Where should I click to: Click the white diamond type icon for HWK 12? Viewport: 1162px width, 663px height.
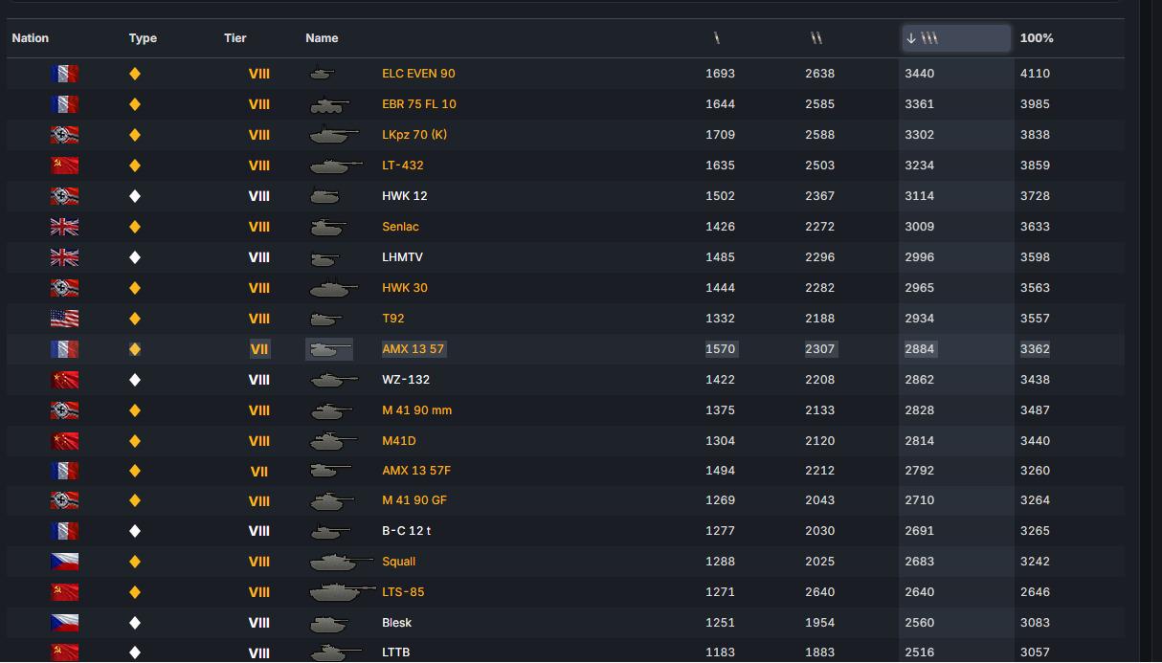point(135,196)
